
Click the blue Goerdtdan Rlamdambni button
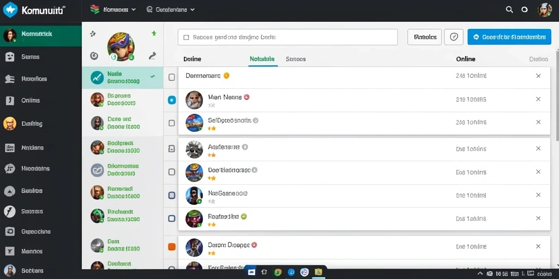point(509,37)
